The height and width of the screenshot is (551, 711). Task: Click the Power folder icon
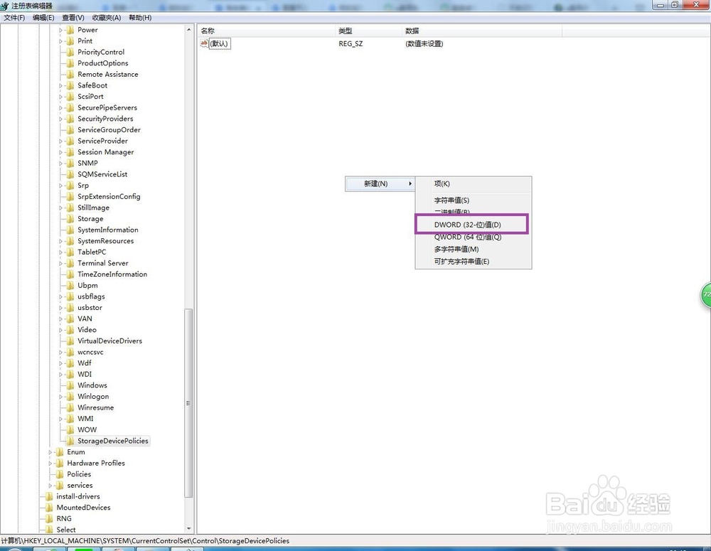(70, 30)
